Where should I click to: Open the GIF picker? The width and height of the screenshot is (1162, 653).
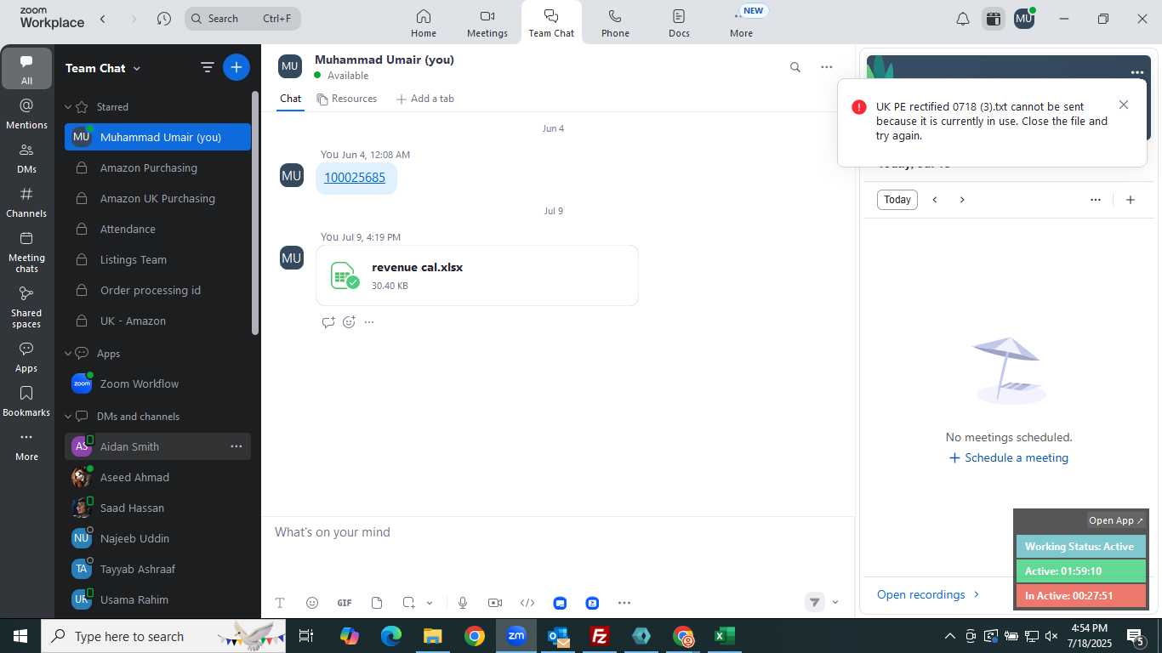(x=345, y=603)
